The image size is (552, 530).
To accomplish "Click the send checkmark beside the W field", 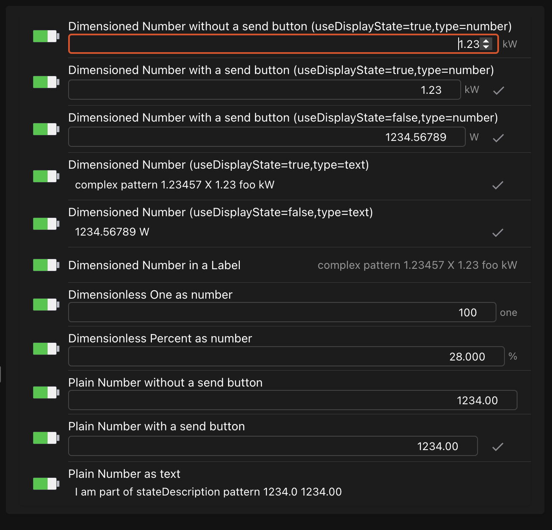I will pyautogui.click(x=499, y=138).
